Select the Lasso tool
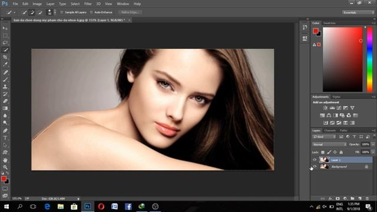 pyautogui.click(x=5, y=43)
